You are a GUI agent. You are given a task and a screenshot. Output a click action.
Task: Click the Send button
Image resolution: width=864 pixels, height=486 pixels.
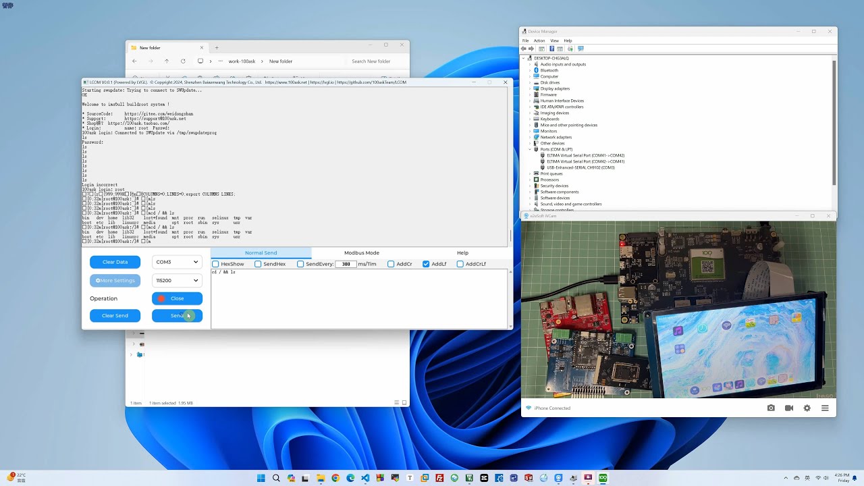pos(177,315)
